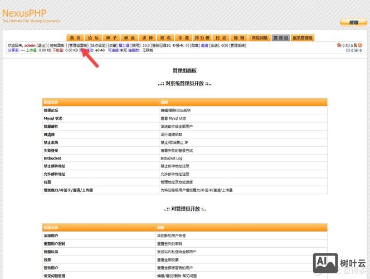Viewport: 370px width, 279px height.
Task: Open the 允许邮件地址 entry
Action: click(x=54, y=174)
